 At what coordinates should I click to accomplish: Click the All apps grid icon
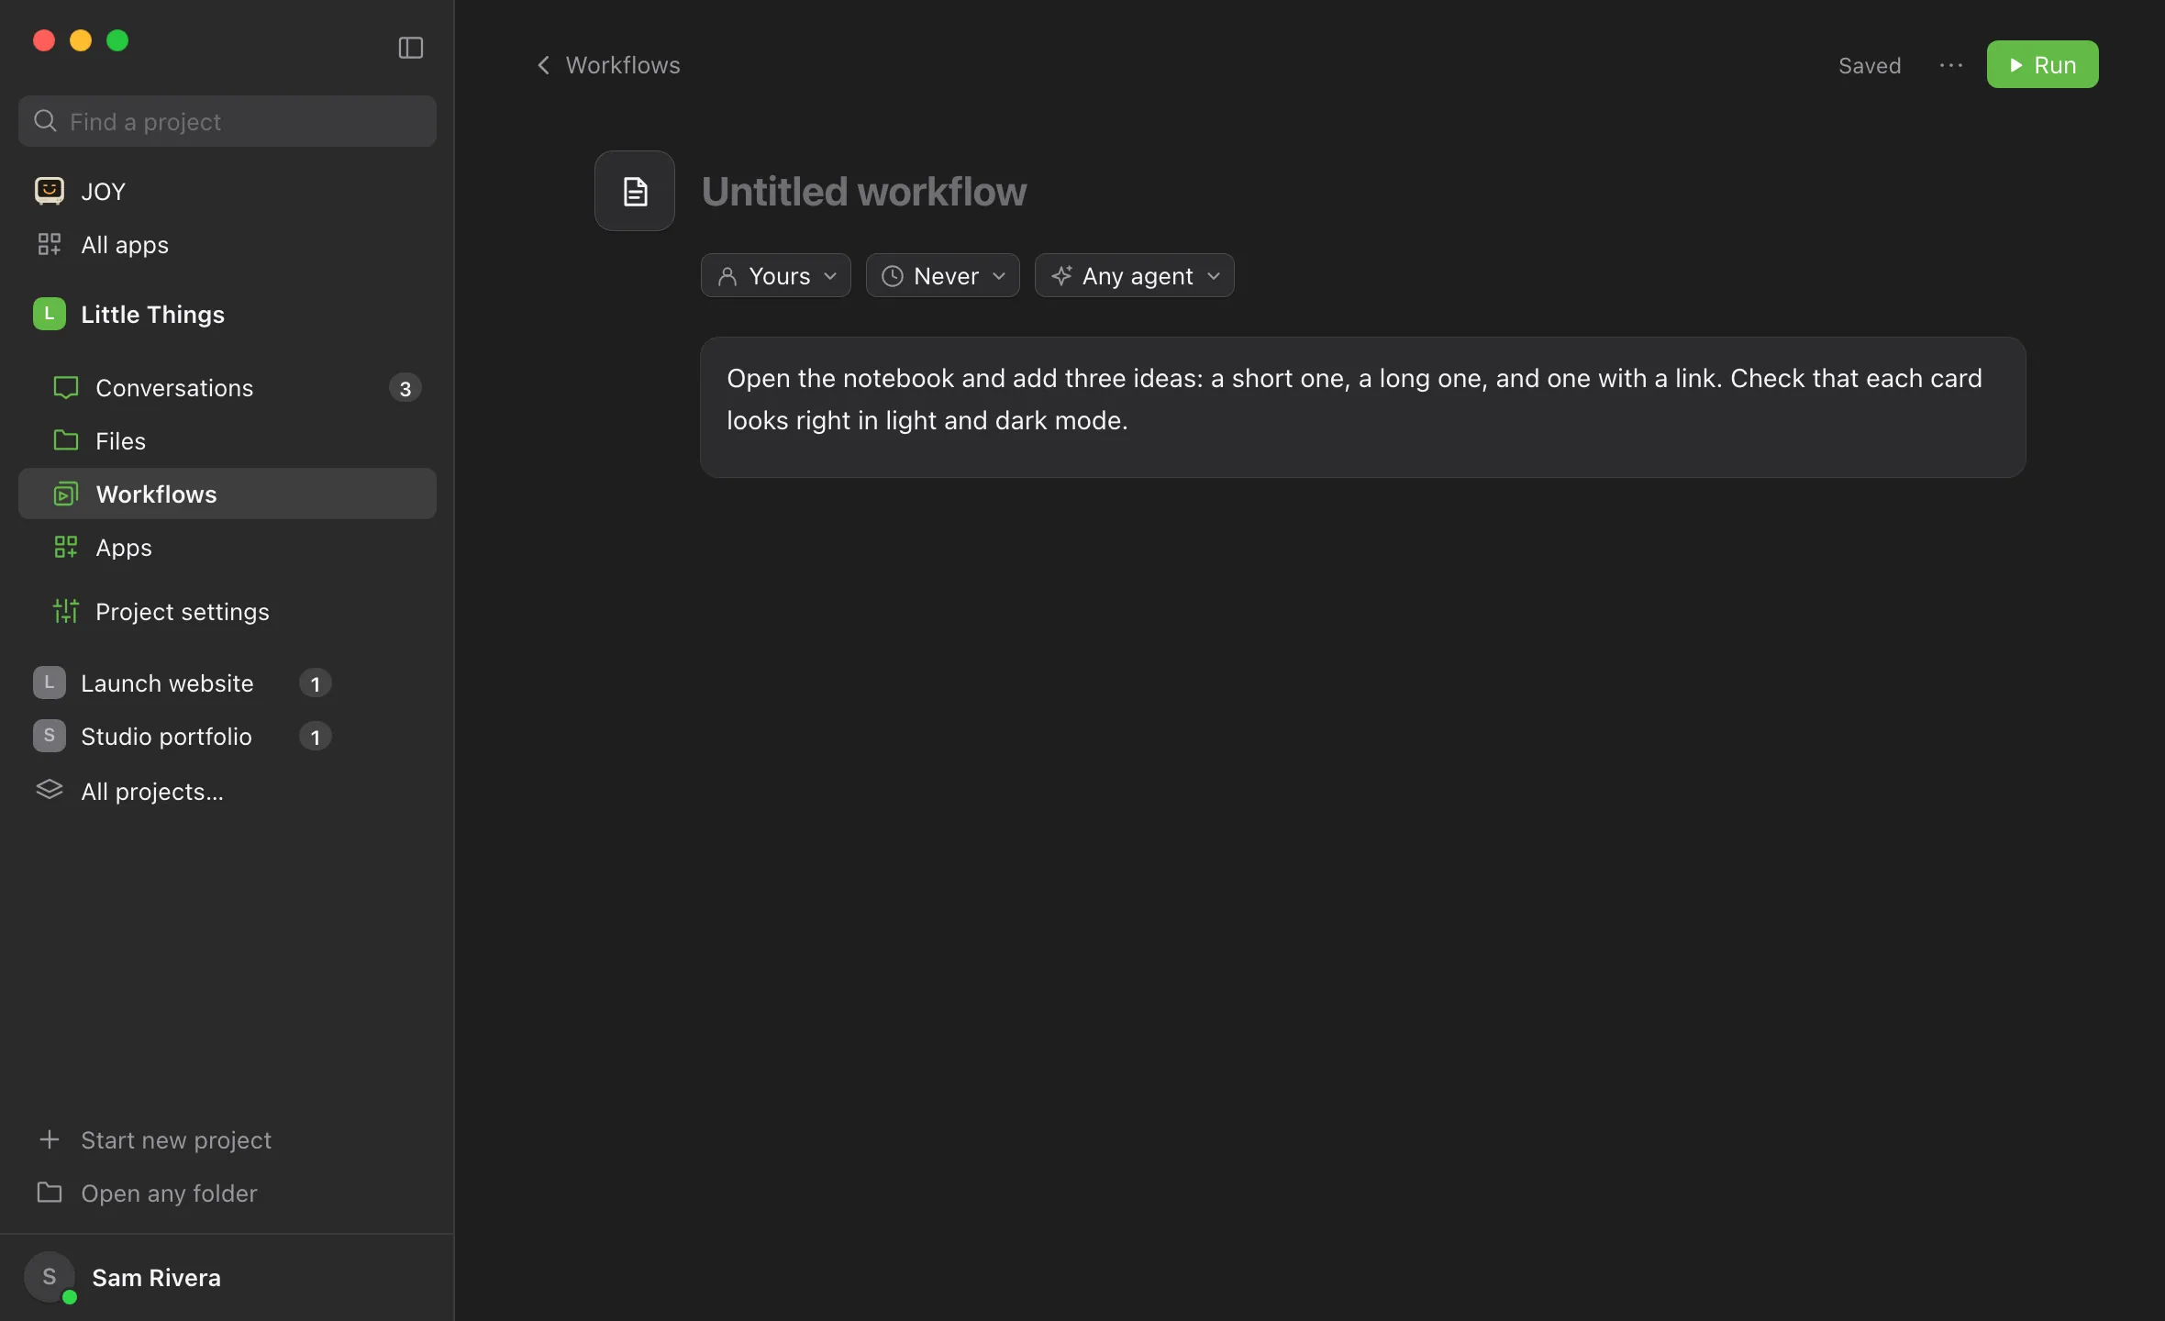coord(49,244)
